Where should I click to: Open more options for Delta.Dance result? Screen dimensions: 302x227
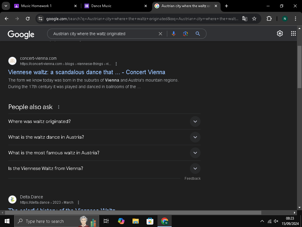tap(78, 202)
